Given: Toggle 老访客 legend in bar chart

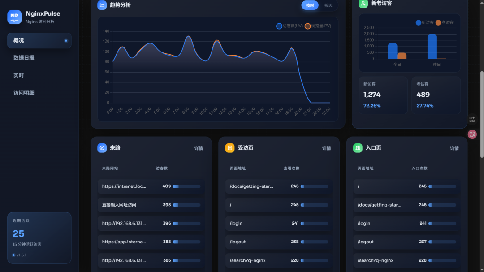Looking at the screenshot, I should (445, 22).
